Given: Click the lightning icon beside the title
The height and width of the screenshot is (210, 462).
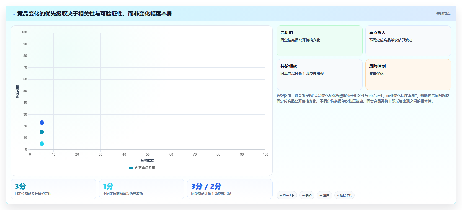Looking at the screenshot, I should coord(13,14).
